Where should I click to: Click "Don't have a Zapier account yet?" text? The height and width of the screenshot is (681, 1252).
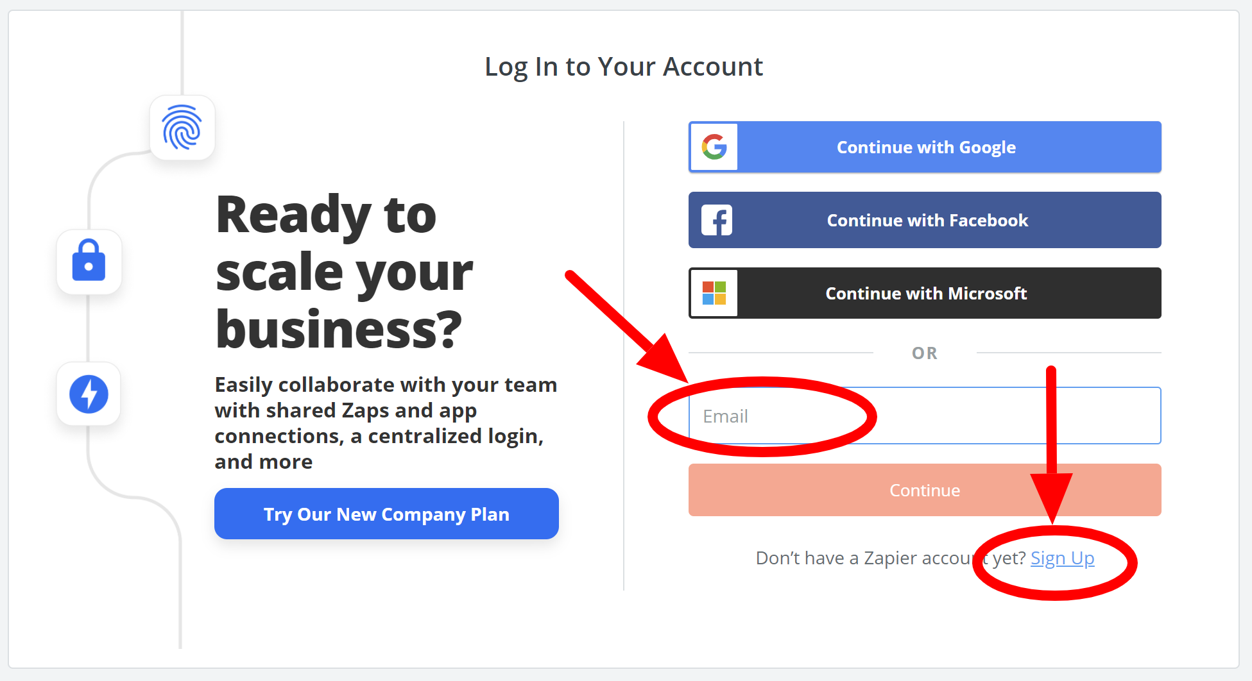[x=891, y=558]
